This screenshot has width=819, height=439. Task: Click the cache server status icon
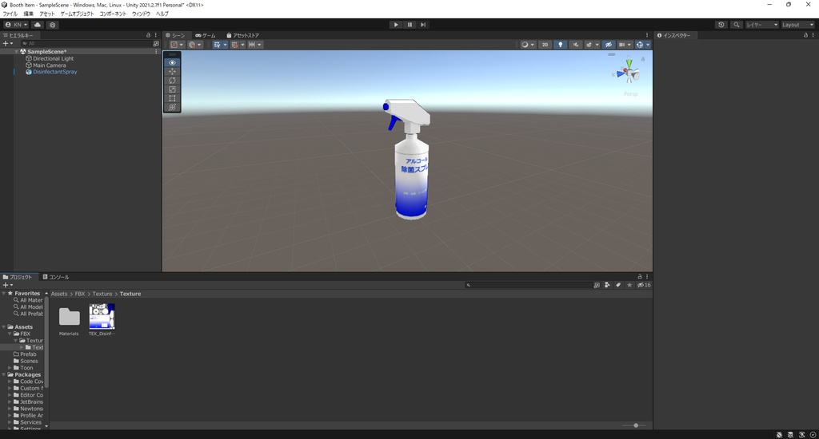pos(790,434)
